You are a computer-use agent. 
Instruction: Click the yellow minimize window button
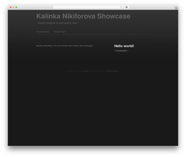click(13, 7)
